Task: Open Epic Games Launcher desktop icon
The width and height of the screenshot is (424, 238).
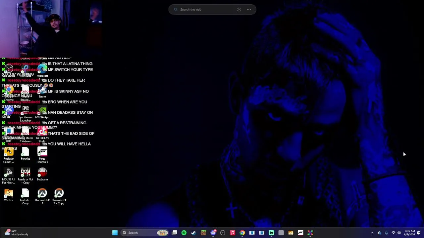Action: (26, 114)
